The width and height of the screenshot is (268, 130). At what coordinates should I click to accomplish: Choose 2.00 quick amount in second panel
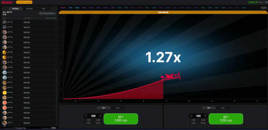point(203,120)
